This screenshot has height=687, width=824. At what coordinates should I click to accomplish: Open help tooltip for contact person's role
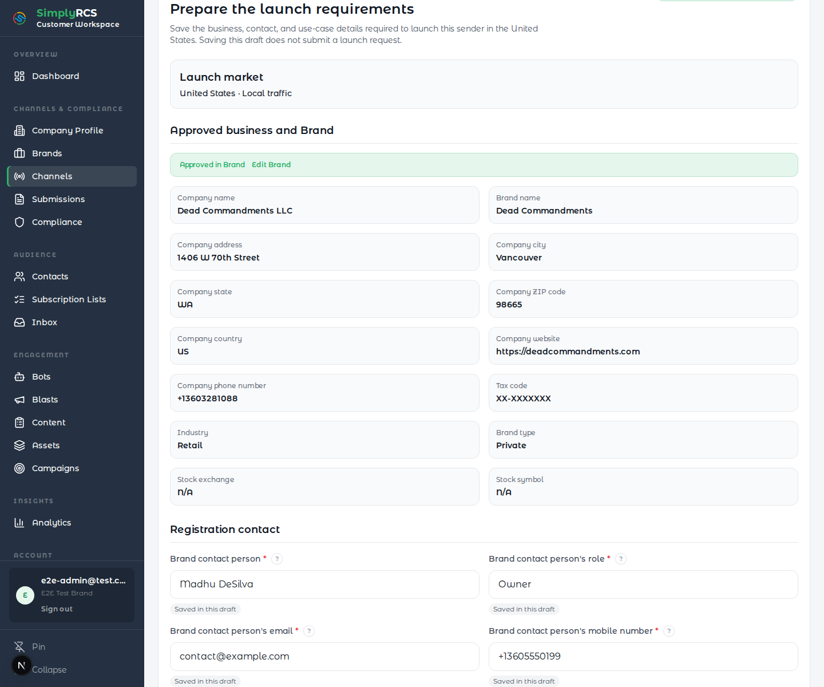[x=621, y=559]
